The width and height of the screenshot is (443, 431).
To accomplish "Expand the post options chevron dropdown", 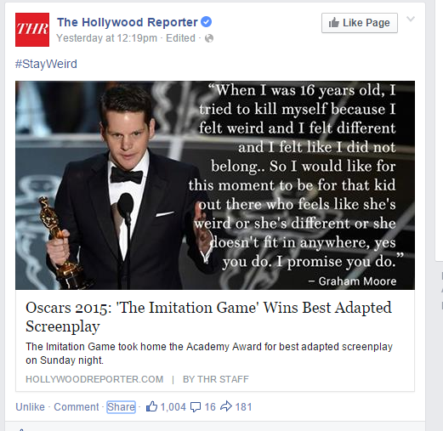I will point(411,19).
